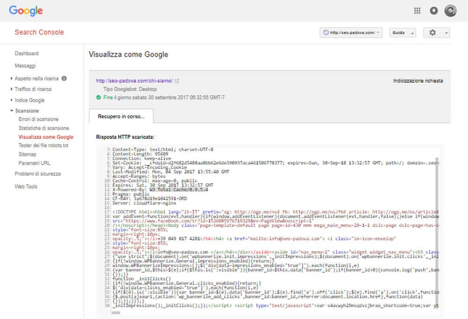The height and width of the screenshot is (319, 468).
Task: Click the Search Console title link
Action: tap(39, 32)
